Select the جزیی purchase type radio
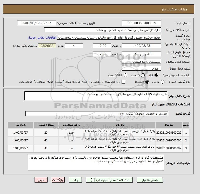This screenshot has width=200, height=194. (163, 82)
